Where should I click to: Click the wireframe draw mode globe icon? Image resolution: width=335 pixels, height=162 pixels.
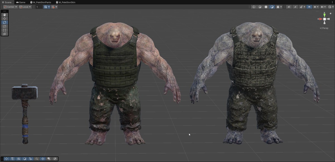click(254, 7)
